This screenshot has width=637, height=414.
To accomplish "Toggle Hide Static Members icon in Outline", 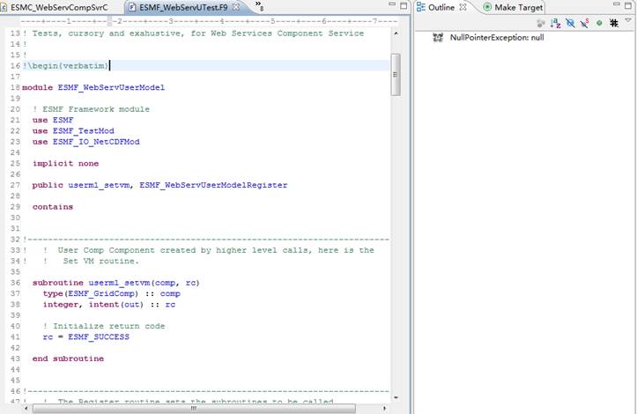I will coord(585,23).
